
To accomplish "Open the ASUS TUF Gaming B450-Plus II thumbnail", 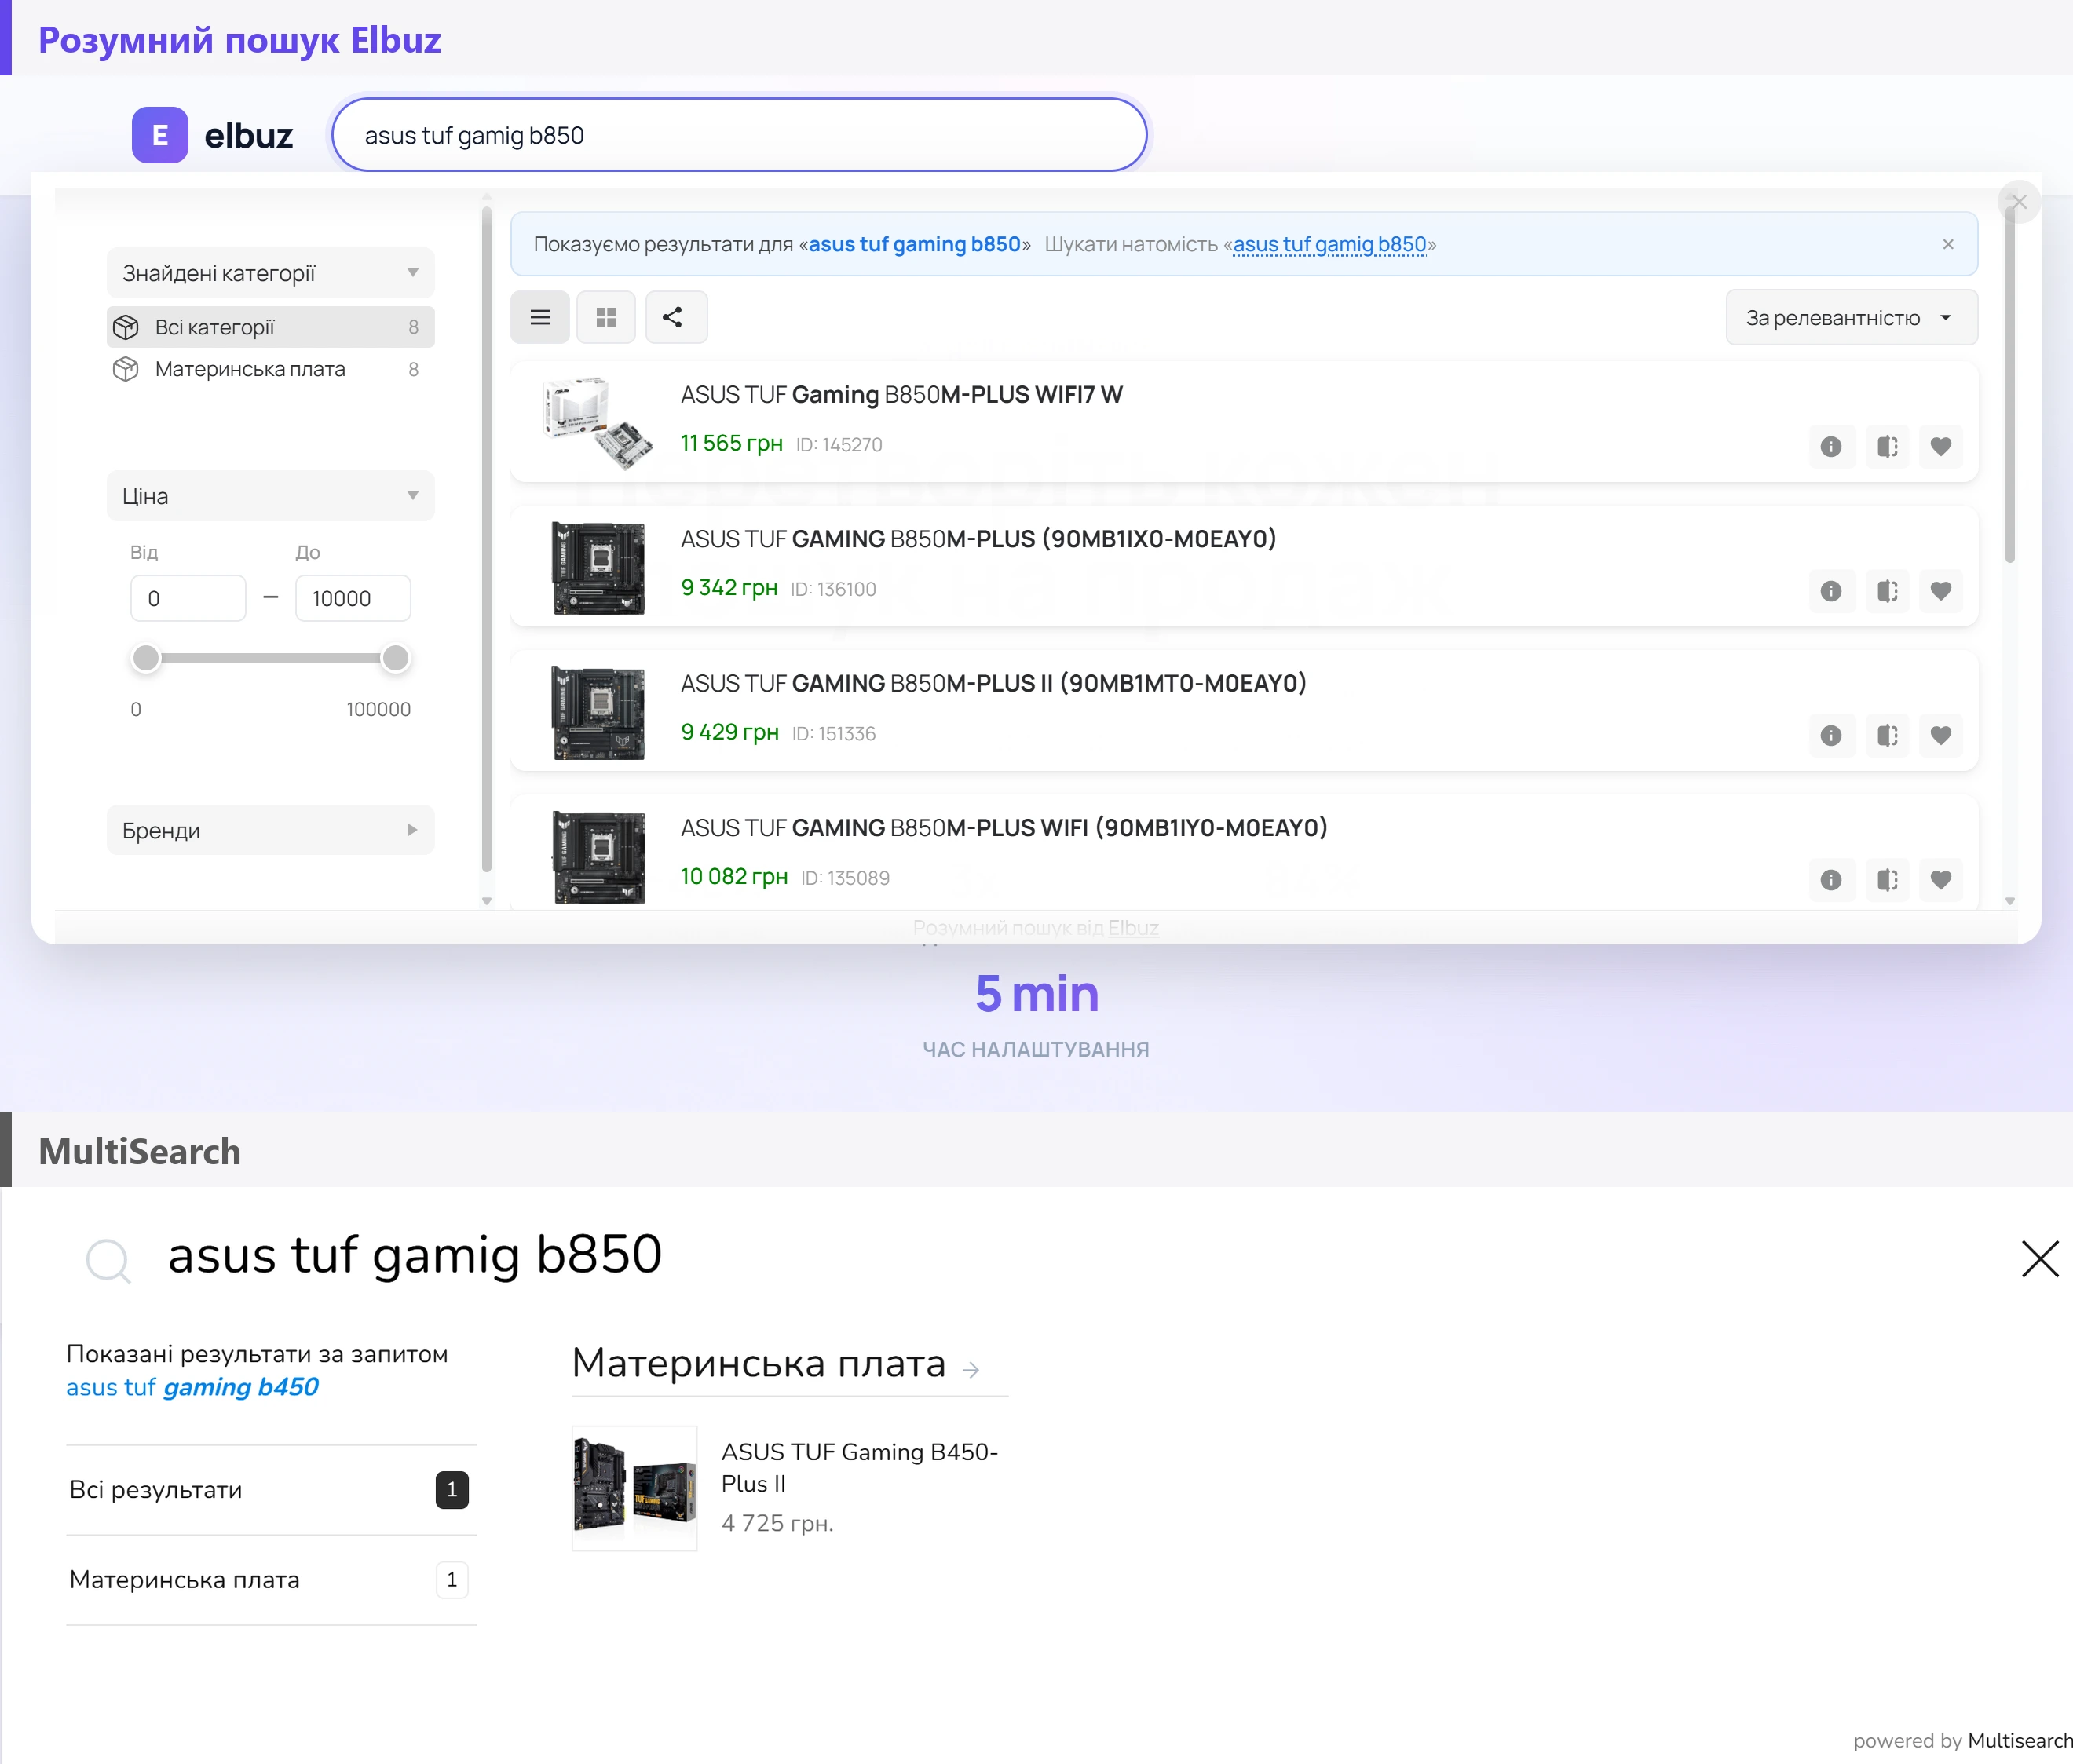I will pyautogui.click(x=634, y=1488).
